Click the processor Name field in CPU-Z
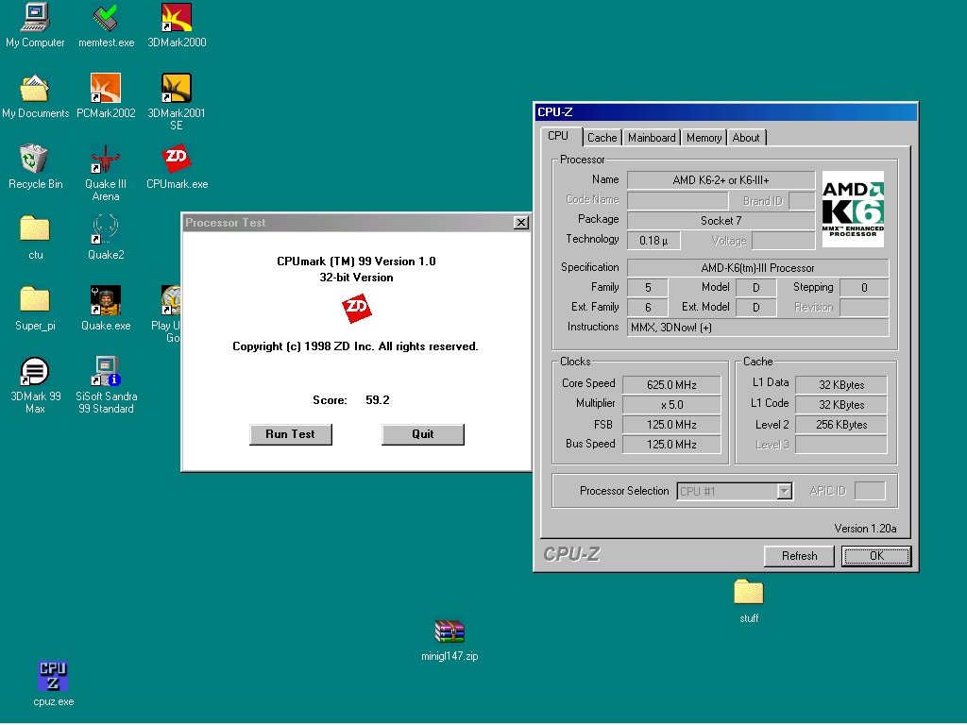Viewport: 967px width, 725px height. click(x=721, y=180)
